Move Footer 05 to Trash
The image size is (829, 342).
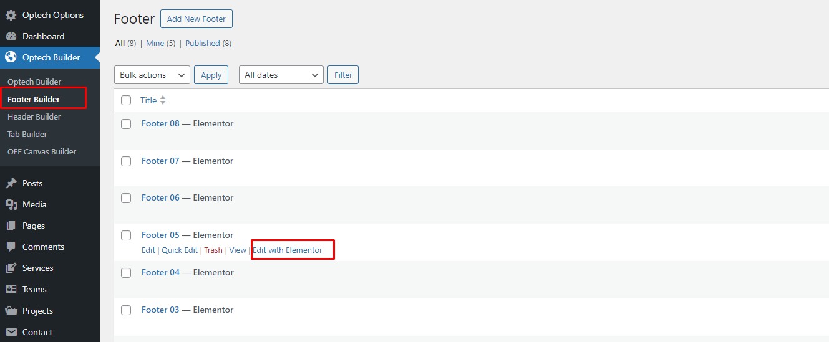click(213, 250)
